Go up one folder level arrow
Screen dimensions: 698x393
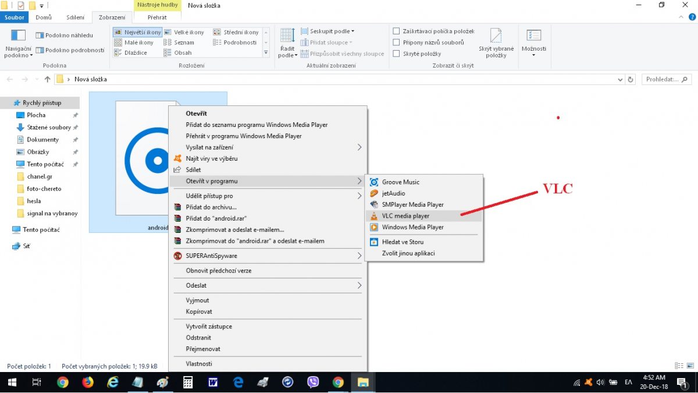48,79
